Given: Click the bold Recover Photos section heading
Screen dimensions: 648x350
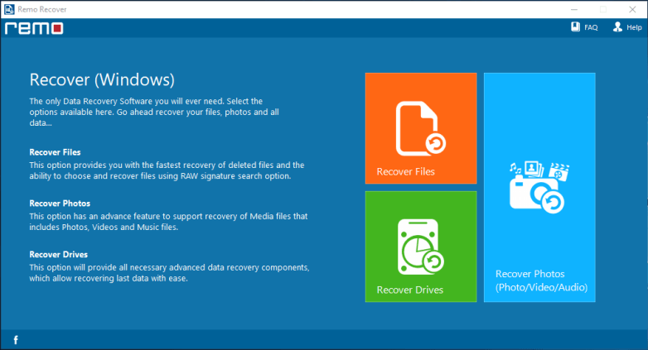Looking at the screenshot, I should click(x=60, y=204).
